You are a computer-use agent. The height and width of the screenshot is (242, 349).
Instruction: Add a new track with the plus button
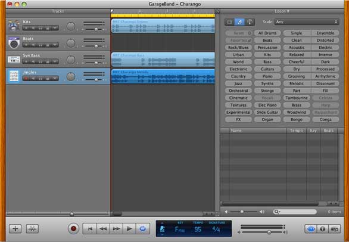(15, 229)
